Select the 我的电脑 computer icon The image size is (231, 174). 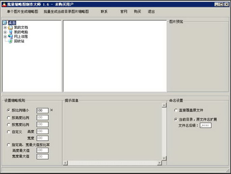(x=10, y=32)
